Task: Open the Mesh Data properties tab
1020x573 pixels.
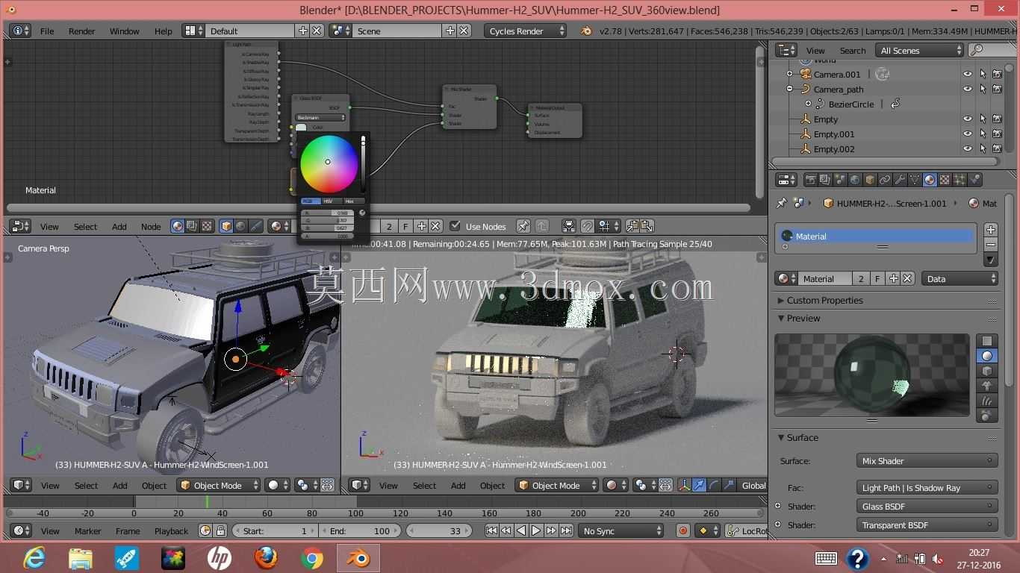Action: point(915,180)
